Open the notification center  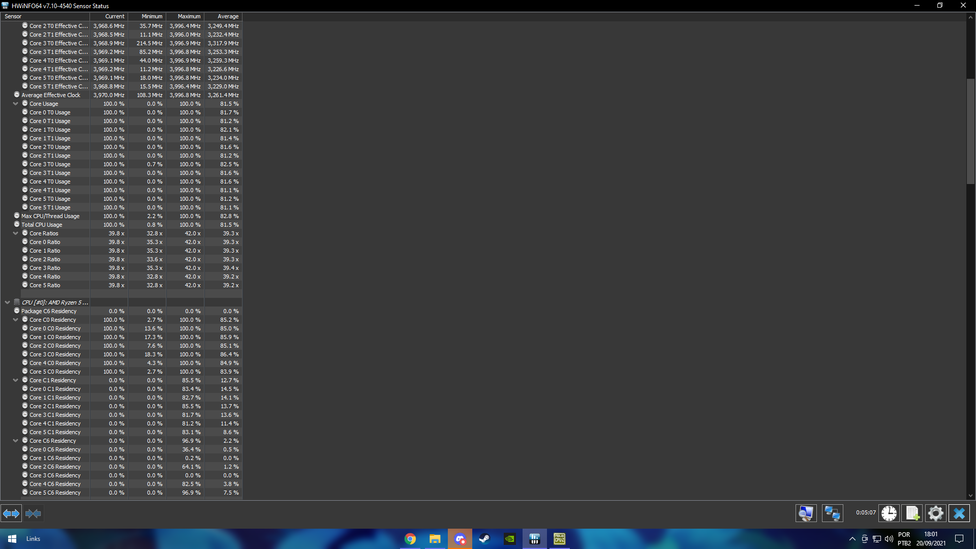click(x=959, y=539)
